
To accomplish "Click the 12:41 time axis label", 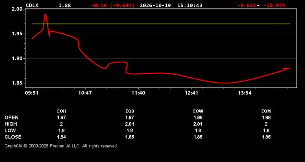I will click(192, 93).
